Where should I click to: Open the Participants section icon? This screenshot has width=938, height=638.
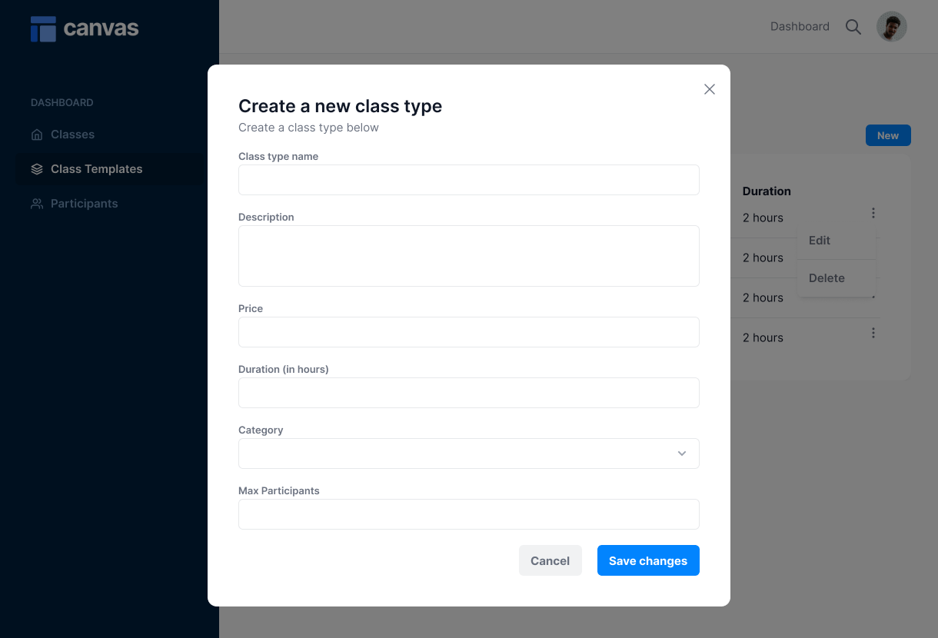36,203
